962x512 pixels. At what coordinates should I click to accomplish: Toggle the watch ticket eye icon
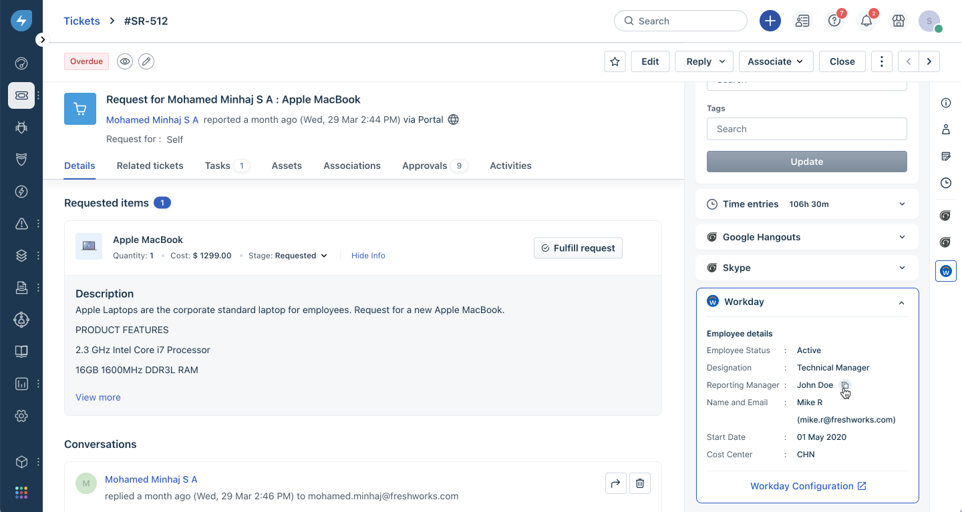click(x=125, y=61)
